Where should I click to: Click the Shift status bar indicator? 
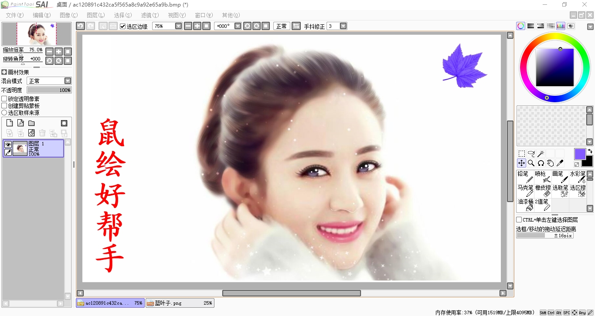tap(543, 313)
